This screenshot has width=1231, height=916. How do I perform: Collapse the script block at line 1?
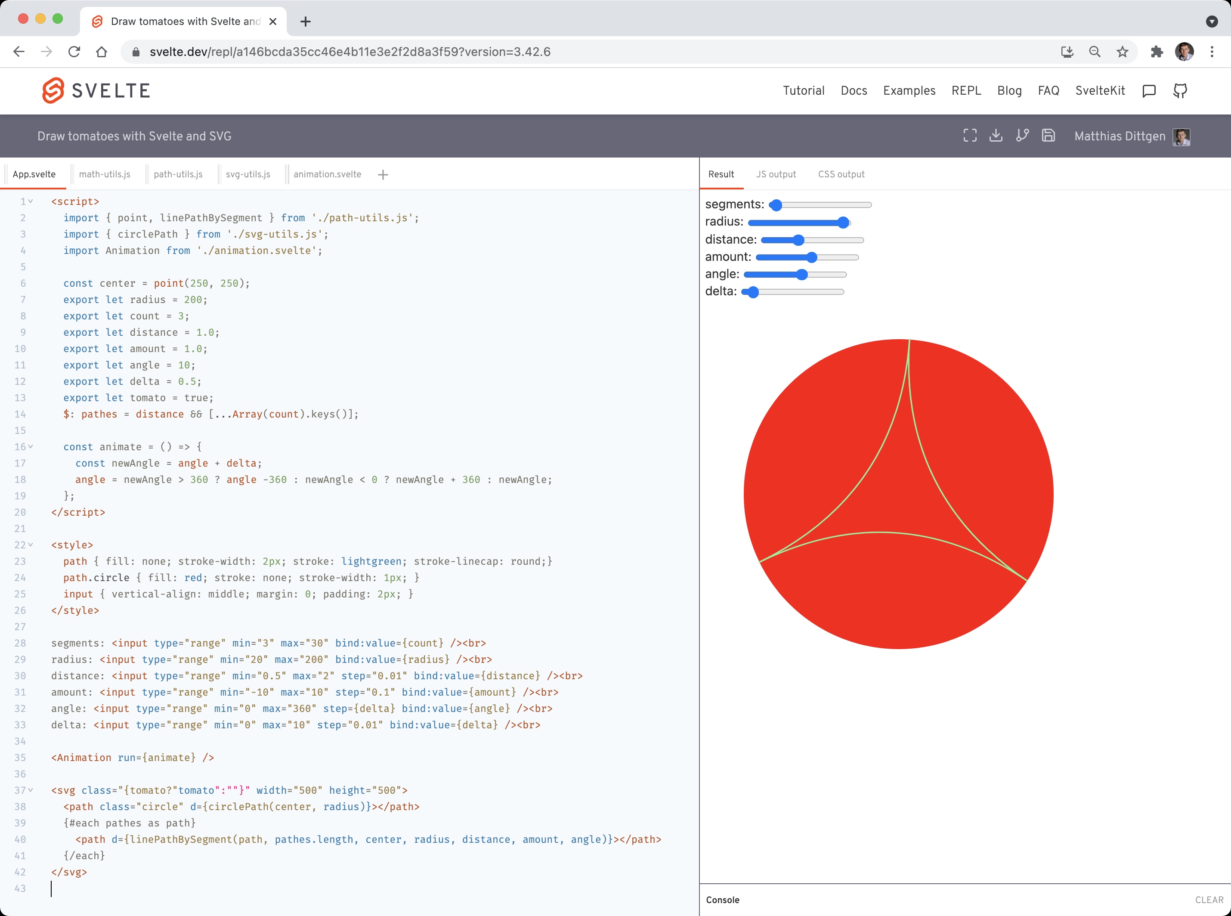click(31, 201)
